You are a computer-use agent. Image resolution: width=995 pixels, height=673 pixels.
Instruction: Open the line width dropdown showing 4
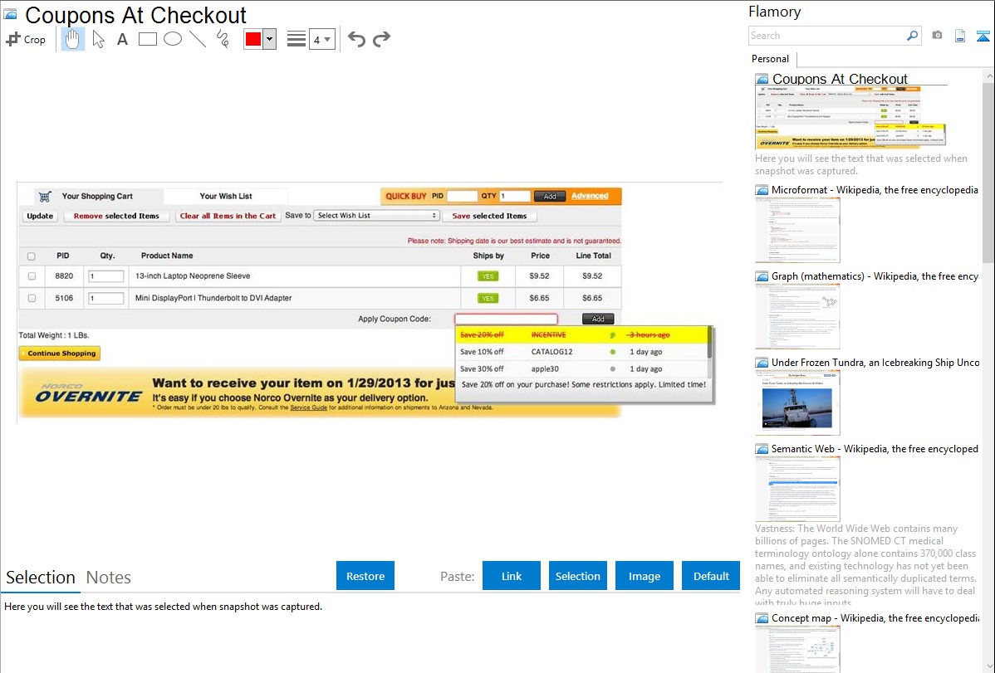click(x=322, y=39)
